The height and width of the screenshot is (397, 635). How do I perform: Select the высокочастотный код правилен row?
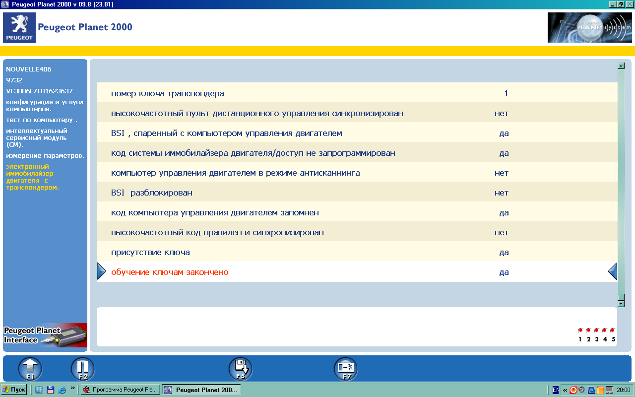[357, 232]
